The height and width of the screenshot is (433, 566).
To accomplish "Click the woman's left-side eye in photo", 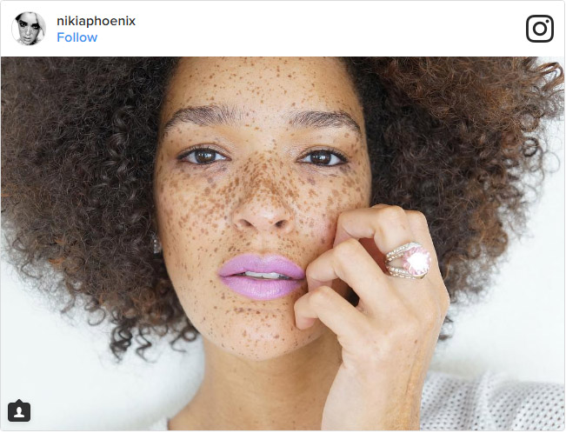I will 203,156.
